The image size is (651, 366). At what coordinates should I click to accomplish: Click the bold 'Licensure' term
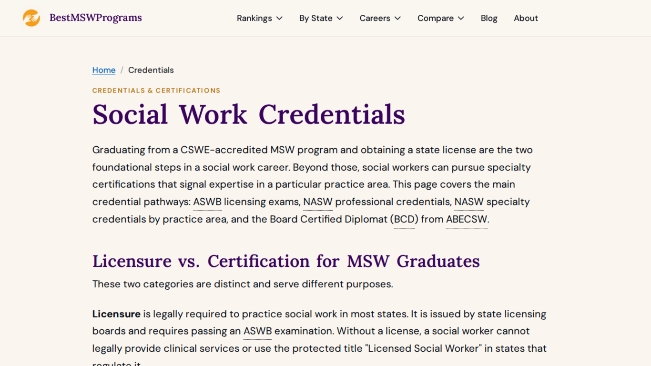click(x=116, y=314)
